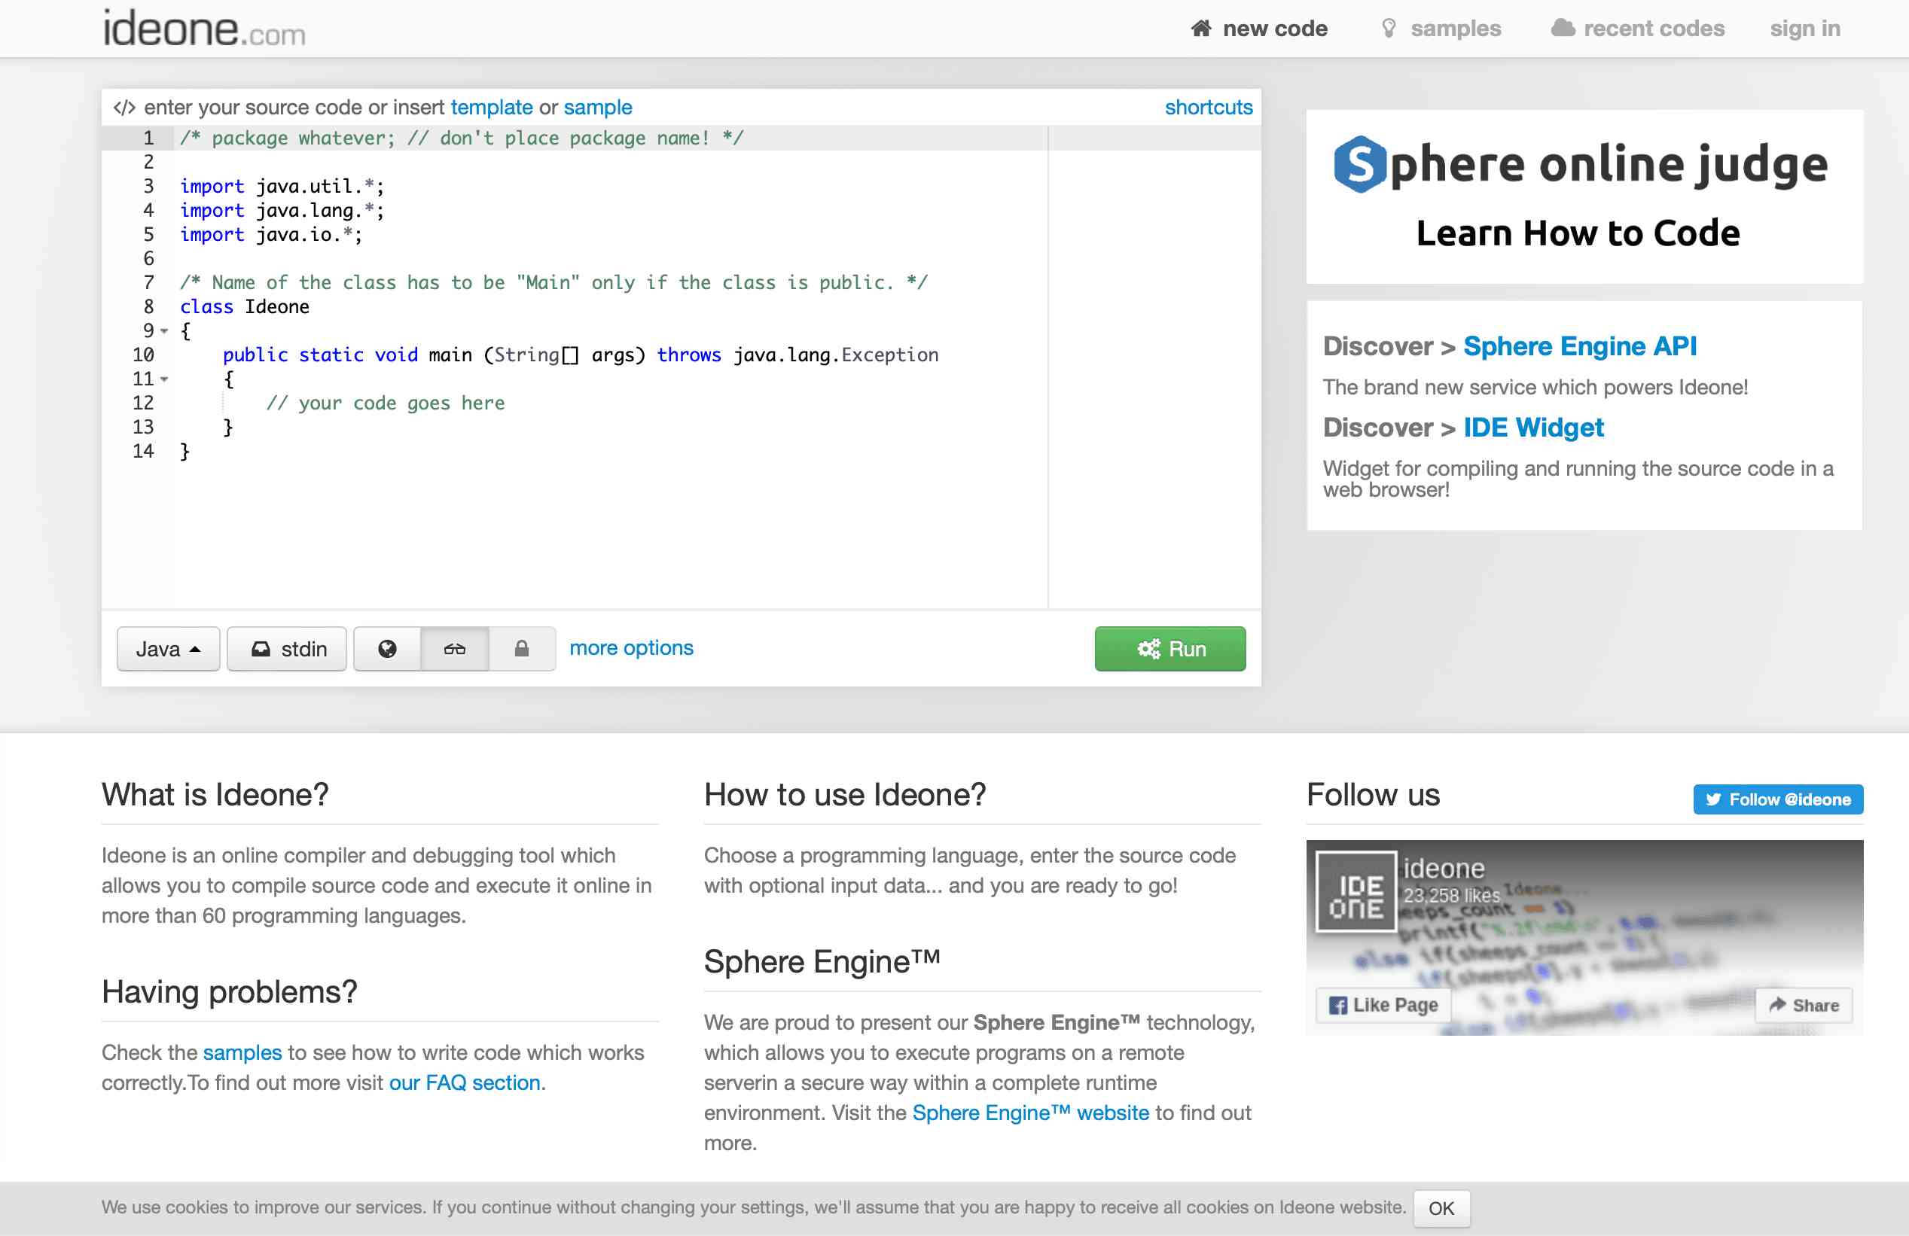
Task: Click the ideone.com logo
Action: coord(204,29)
